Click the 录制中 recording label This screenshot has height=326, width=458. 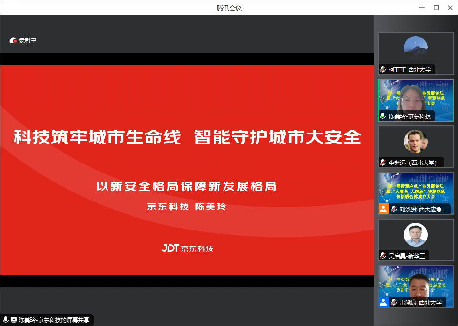(x=28, y=40)
